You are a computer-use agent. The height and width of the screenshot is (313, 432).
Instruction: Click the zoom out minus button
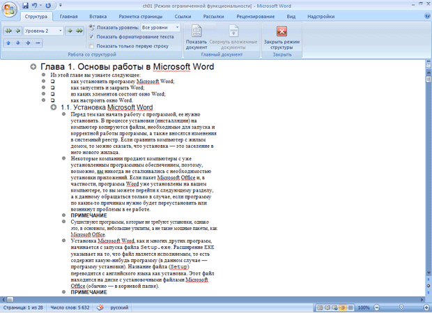(377, 307)
